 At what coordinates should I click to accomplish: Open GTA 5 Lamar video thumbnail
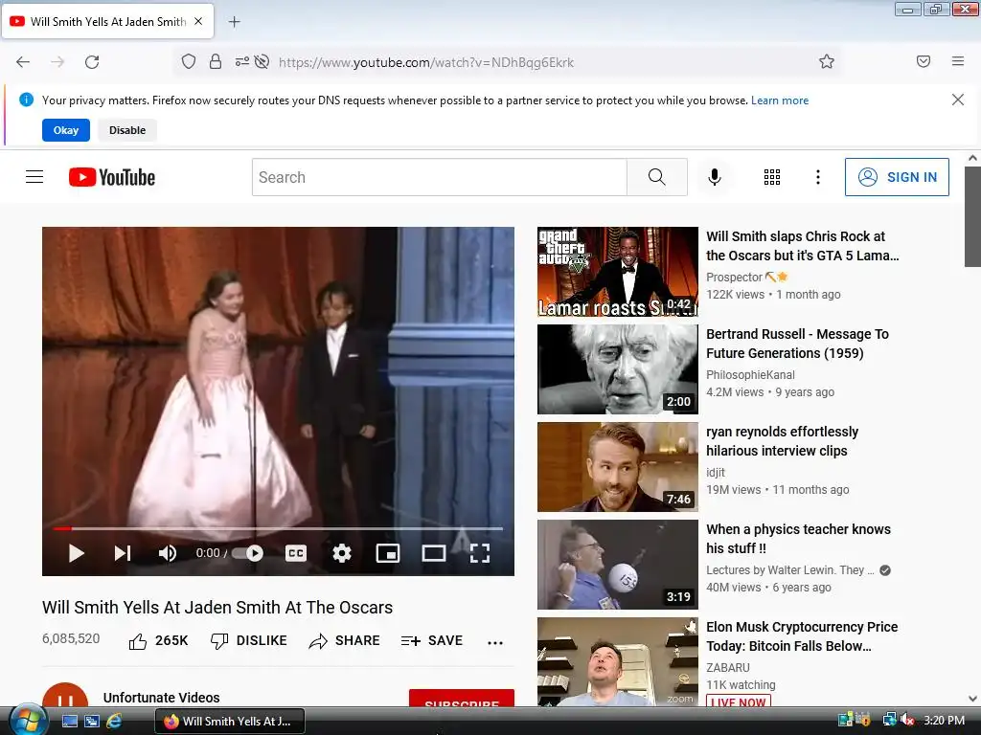click(x=618, y=272)
